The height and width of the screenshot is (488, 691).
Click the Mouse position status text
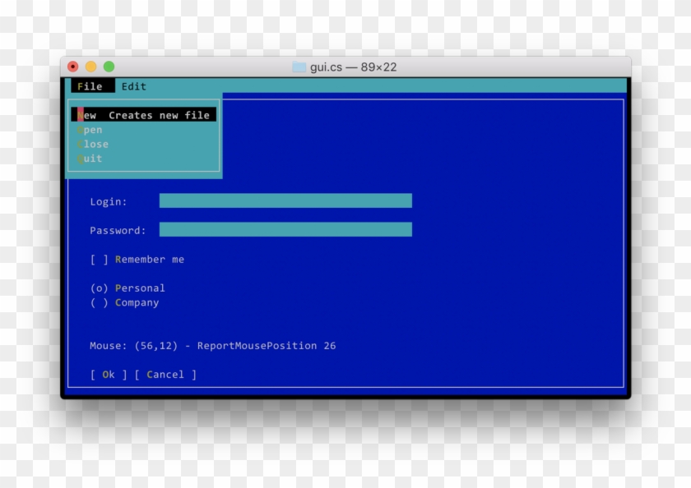[x=212, y=346]
